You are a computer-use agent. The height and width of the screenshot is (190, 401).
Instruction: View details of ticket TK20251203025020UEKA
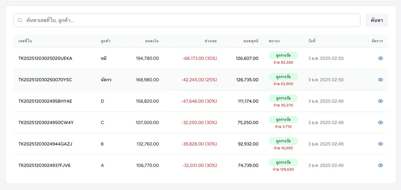coord(380,58)
